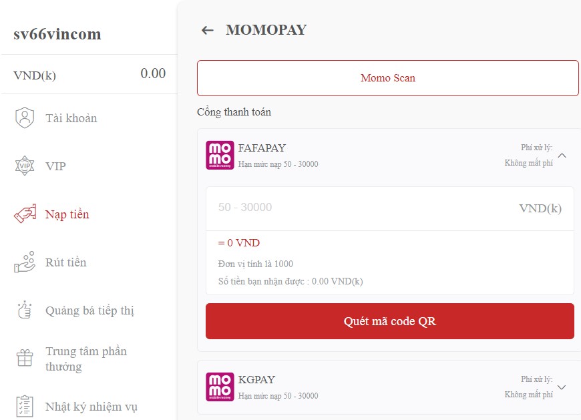Select the Momo Scan tab
The width and height of the screenshot is (581, 420).
click(x=387, y=78)
